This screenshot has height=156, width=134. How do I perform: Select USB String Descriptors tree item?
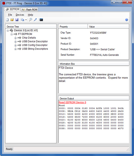click(x=35, y=49)
